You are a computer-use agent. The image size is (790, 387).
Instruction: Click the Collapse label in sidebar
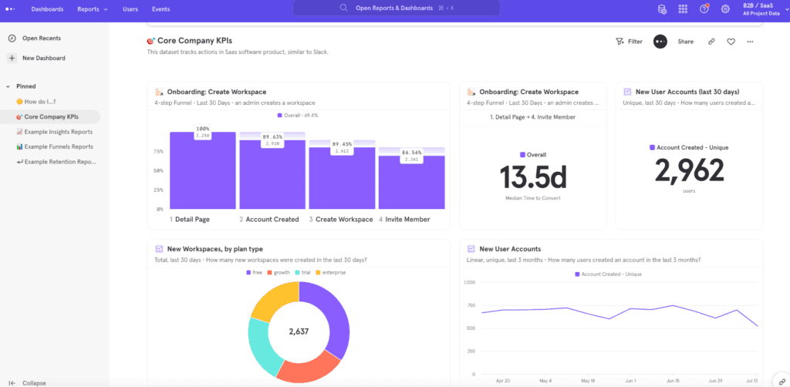tap(34, 383)
